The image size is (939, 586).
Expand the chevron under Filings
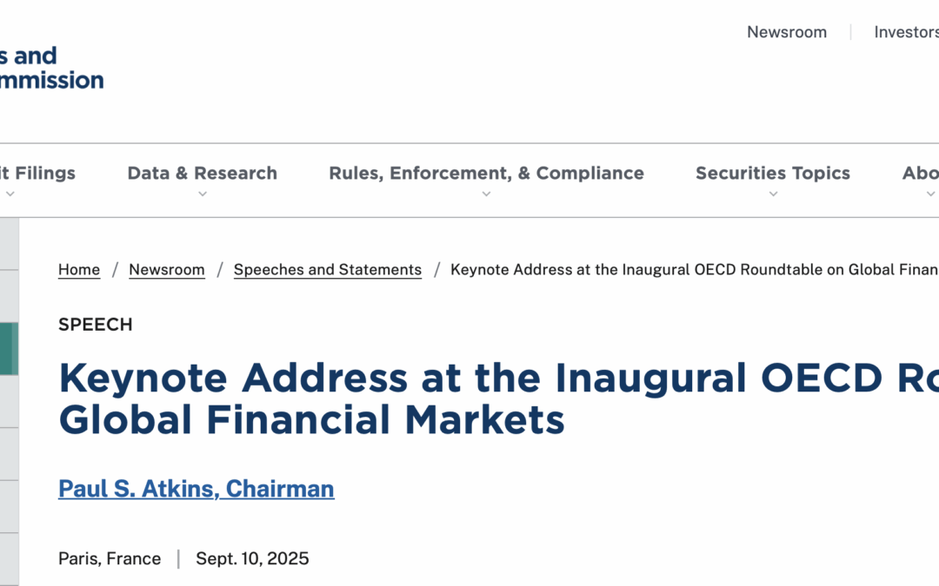[x=10, y=194]
